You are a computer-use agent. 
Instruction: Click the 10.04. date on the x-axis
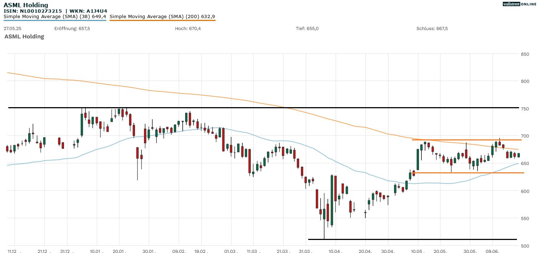click(335, 251)
